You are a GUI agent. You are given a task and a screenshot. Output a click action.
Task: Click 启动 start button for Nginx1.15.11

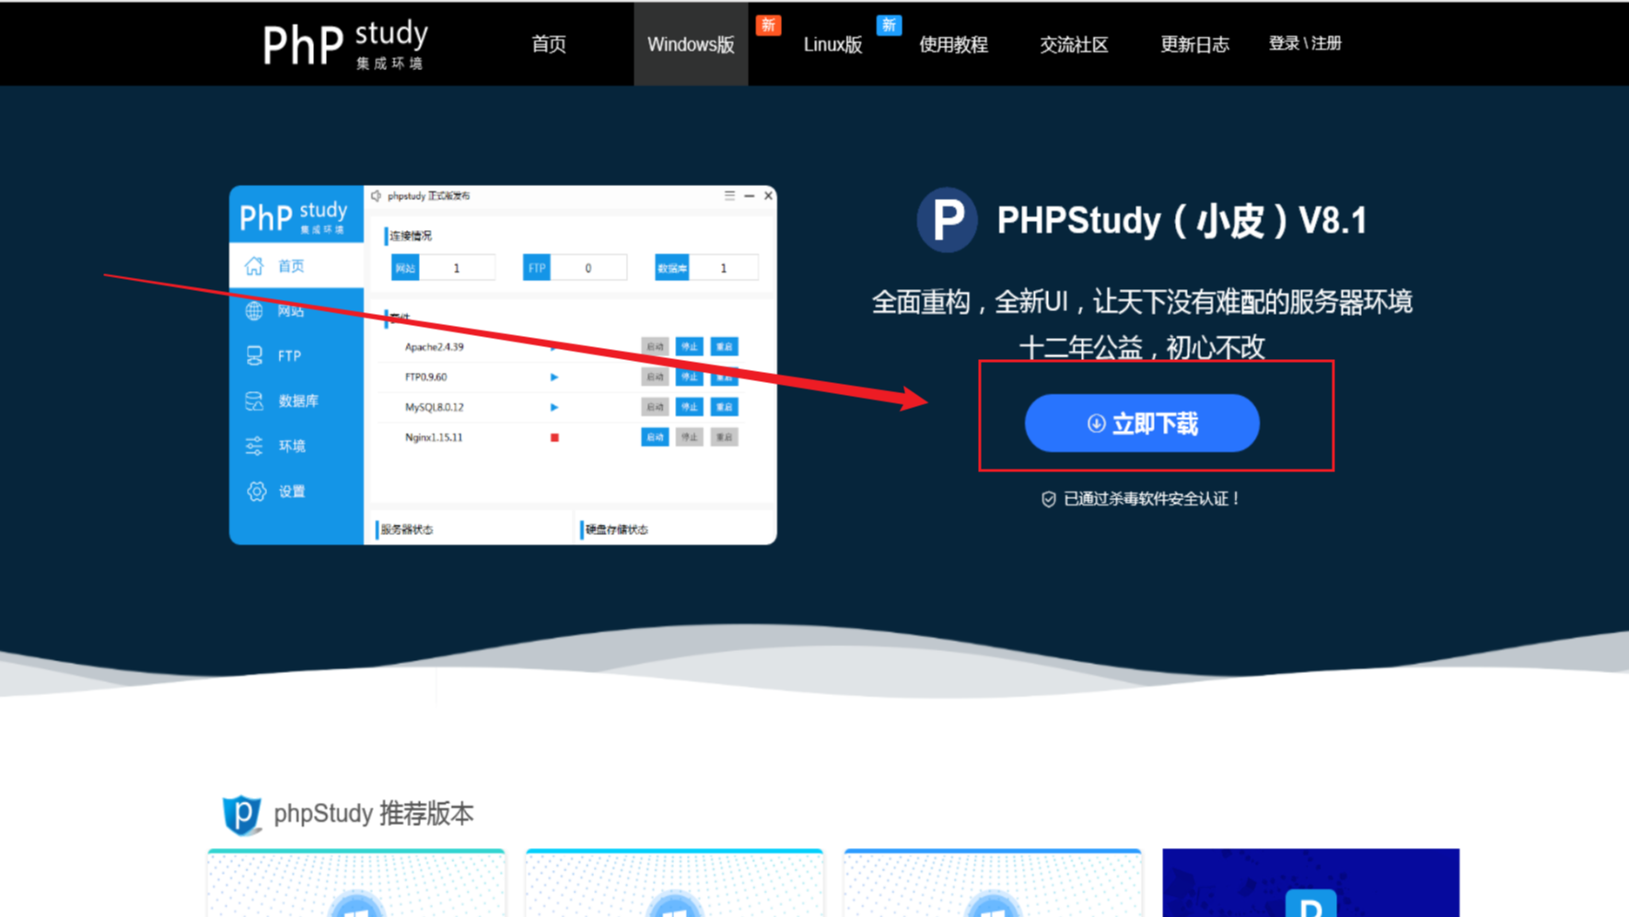(x=655, y=437)
